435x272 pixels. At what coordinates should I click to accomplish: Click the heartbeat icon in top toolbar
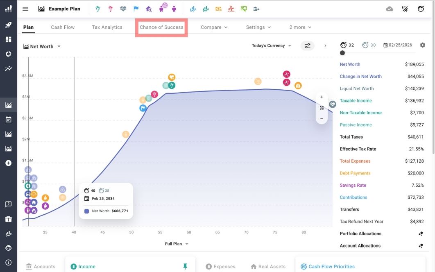tap(123, 9)
